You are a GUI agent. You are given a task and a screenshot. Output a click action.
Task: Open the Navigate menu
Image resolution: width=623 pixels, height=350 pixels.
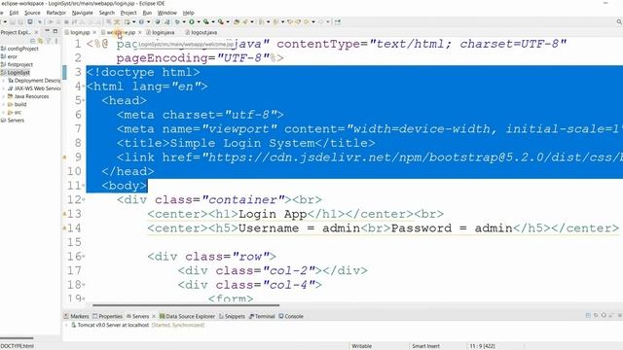coord(82,13)
